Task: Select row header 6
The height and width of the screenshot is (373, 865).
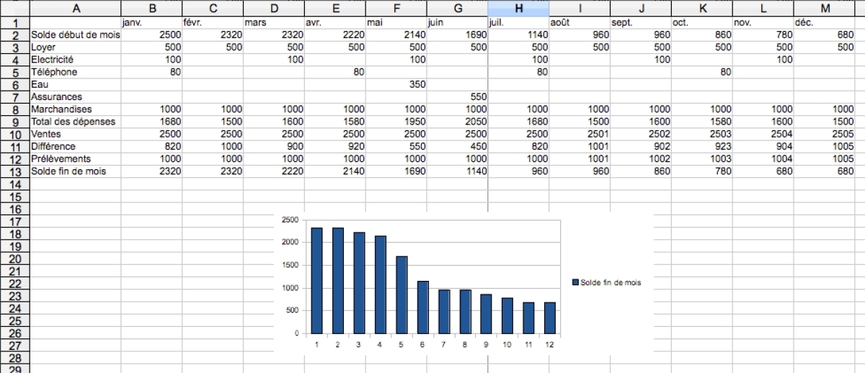Action: point(14,84)
